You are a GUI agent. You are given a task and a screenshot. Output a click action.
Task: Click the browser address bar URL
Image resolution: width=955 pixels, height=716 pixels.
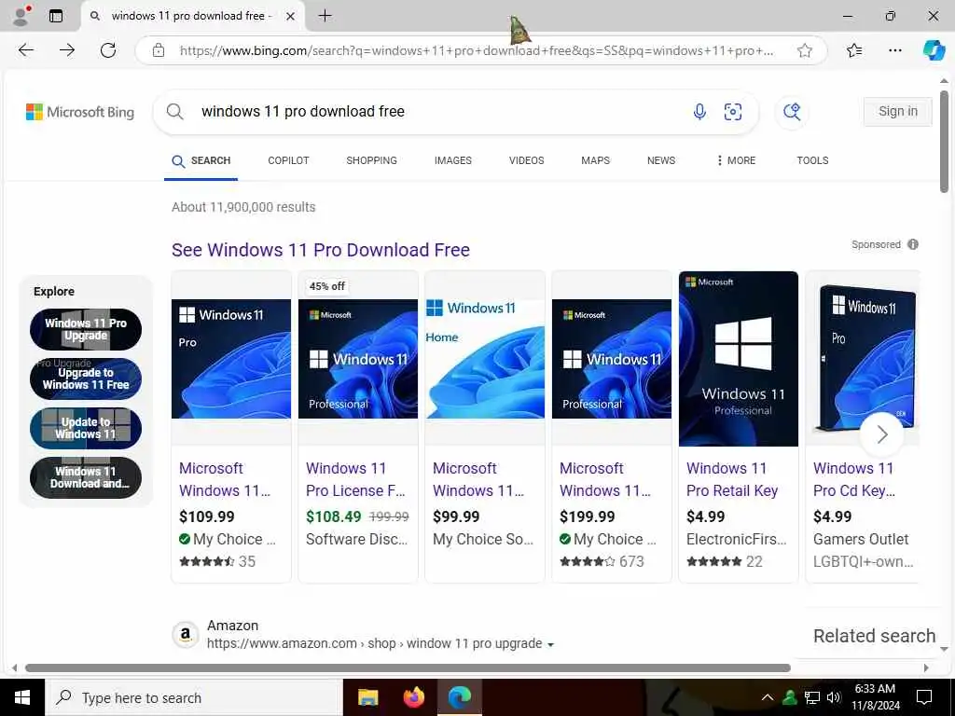(477, 50)
